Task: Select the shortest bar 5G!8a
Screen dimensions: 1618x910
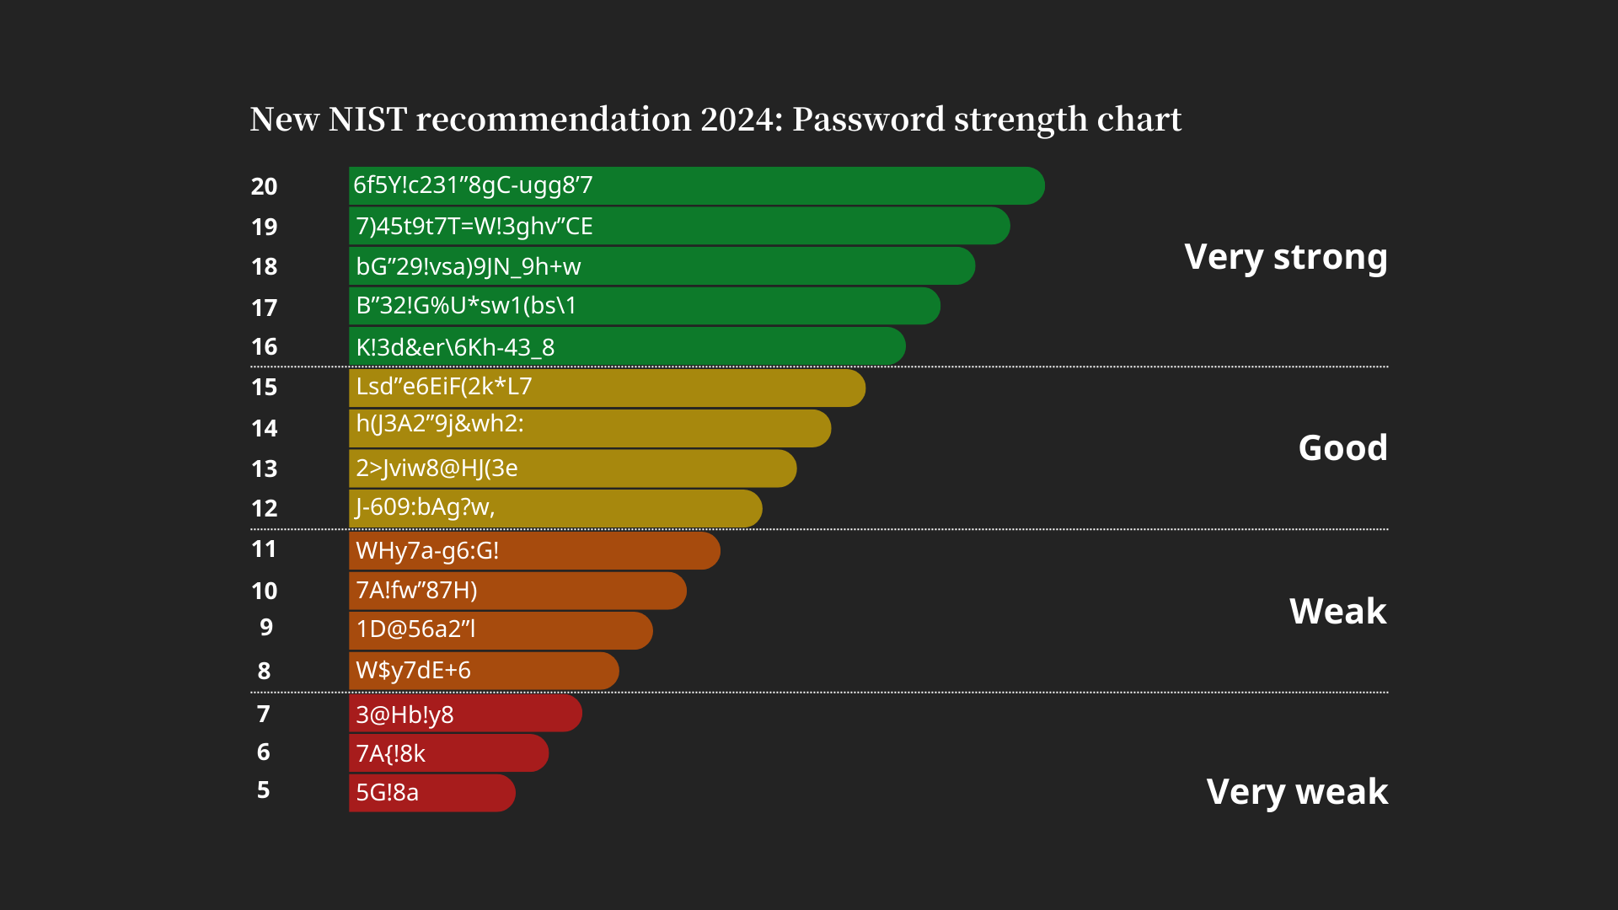Action: coord(432,793)
